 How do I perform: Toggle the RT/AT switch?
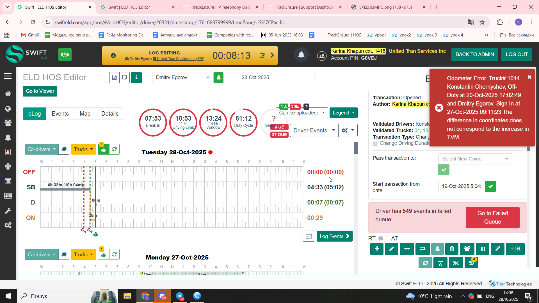coord(383,238)
